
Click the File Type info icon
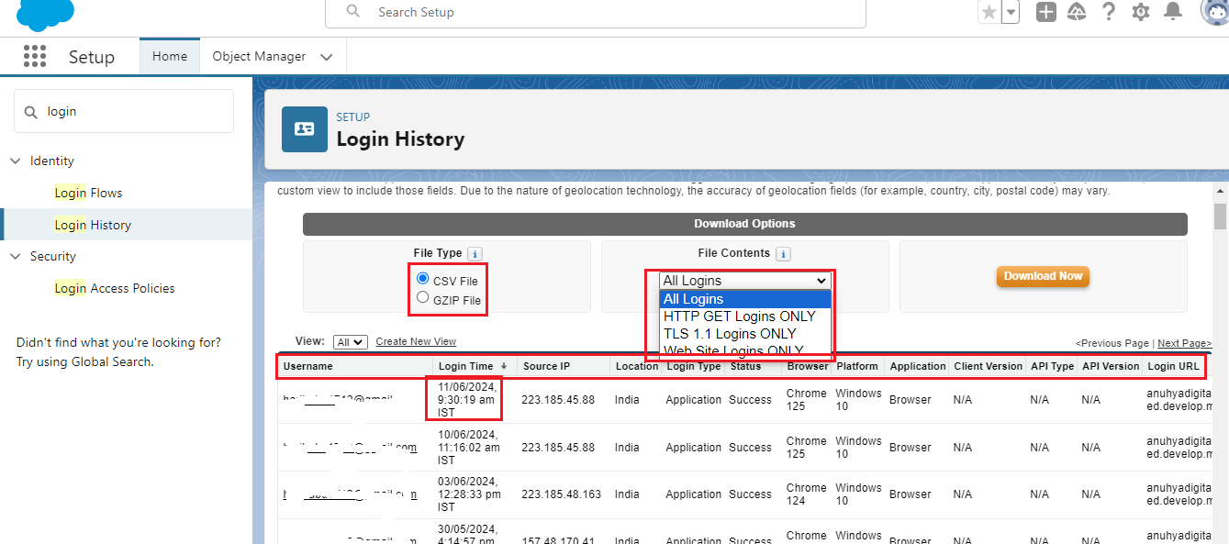click(x=473, y=253)
